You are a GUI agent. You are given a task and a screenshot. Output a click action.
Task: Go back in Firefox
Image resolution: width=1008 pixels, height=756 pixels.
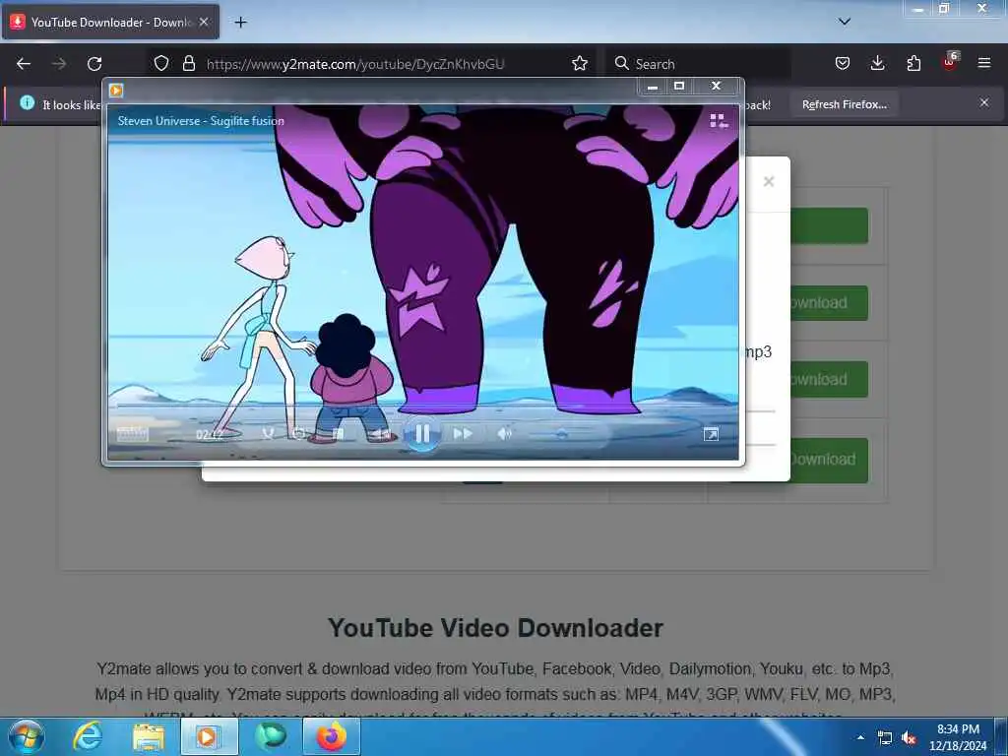[x=24, y=64]
